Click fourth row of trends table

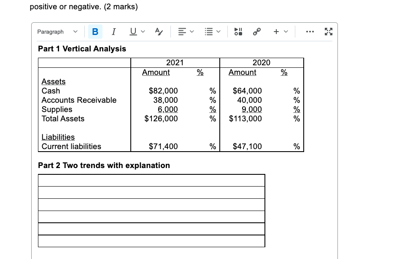tap(151, 217)
